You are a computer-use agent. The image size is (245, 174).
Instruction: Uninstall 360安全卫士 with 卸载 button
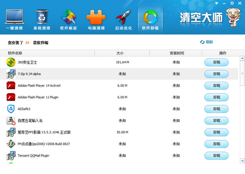[216, 62]
